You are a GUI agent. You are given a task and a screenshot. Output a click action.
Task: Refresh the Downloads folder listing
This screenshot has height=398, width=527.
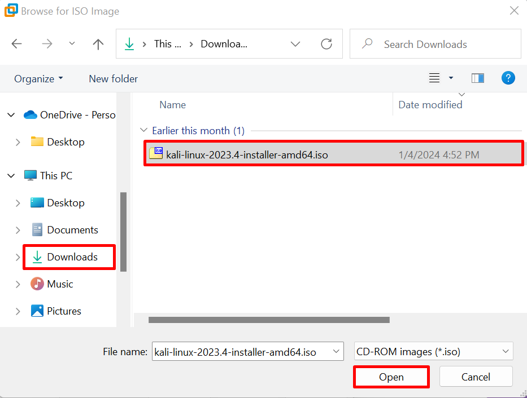coord(326,44)
